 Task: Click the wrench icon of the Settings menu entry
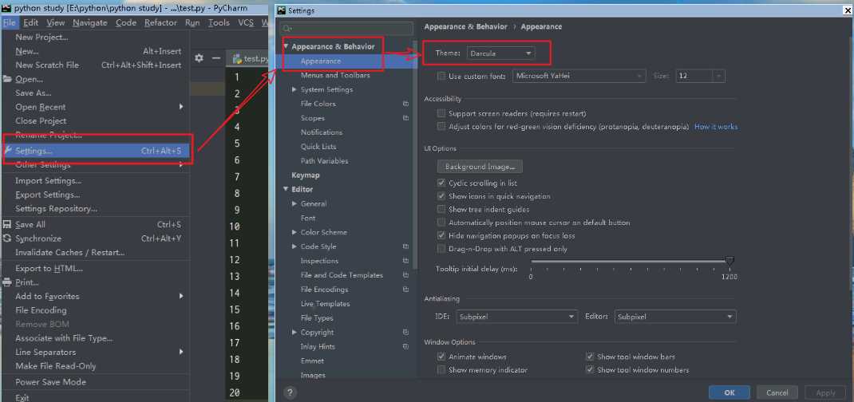(x=8, y=150)
